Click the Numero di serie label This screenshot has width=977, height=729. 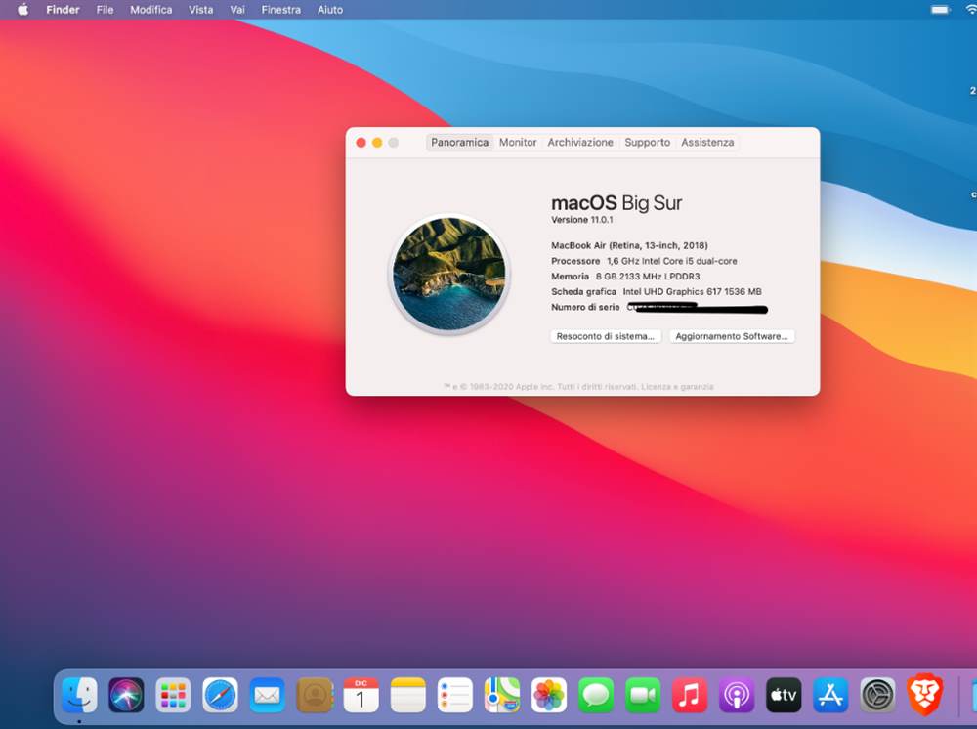pyautogui.click(x=585, y=307)
